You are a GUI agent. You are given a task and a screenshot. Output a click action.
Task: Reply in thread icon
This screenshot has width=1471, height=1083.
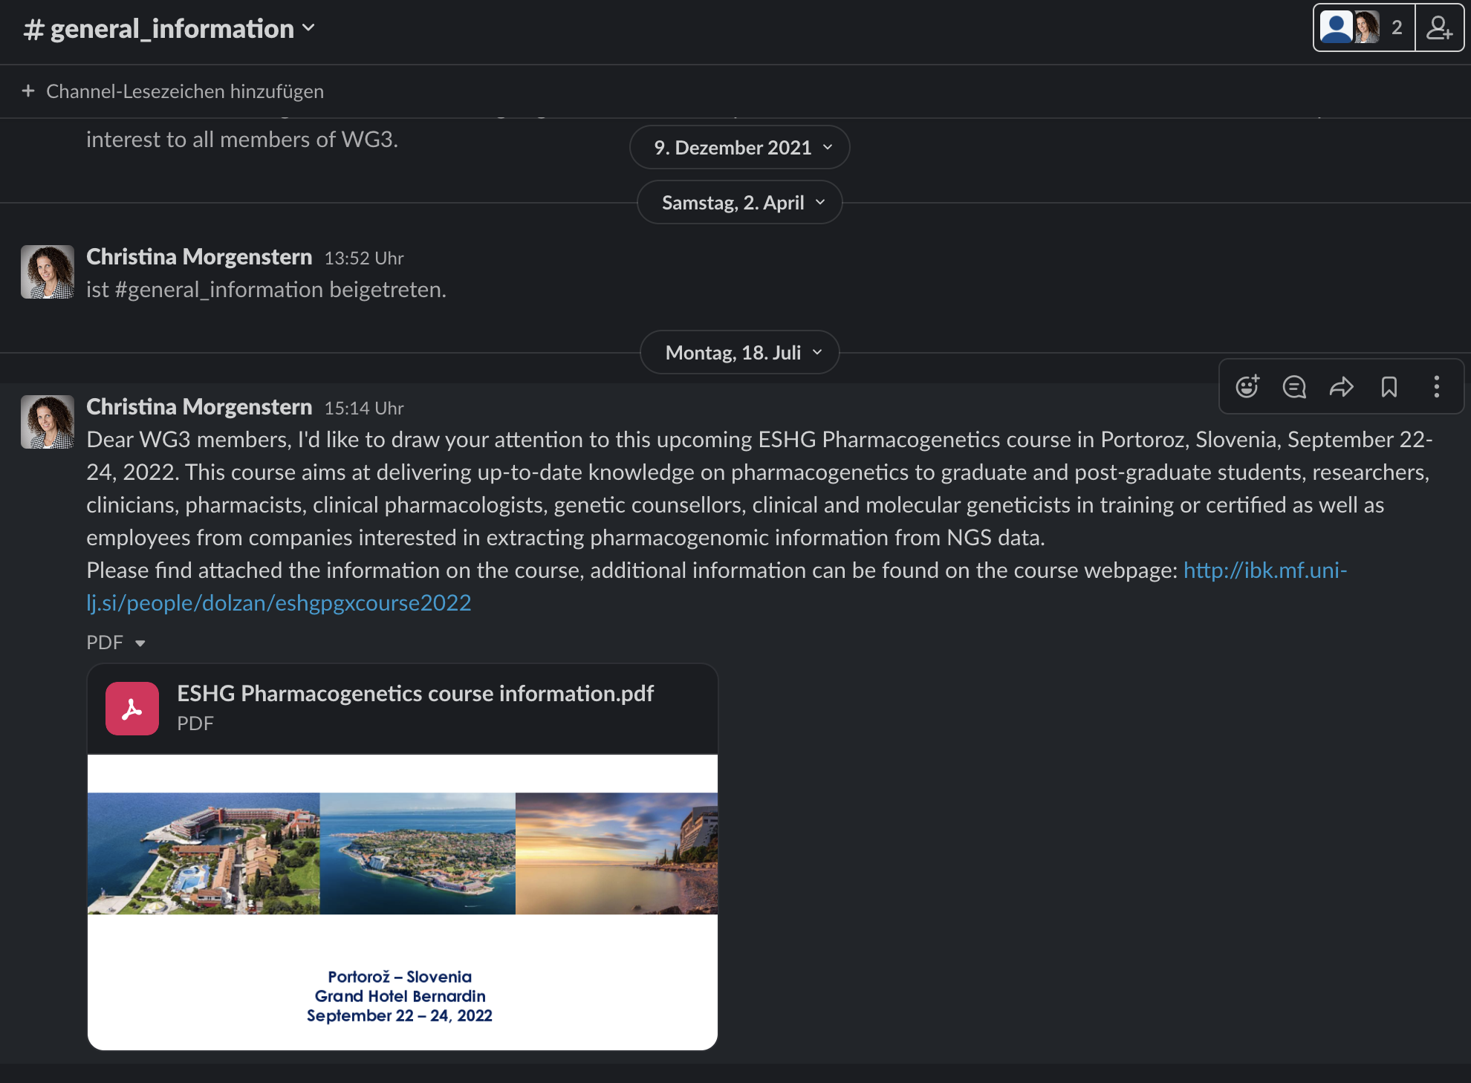pos(1294,387)
